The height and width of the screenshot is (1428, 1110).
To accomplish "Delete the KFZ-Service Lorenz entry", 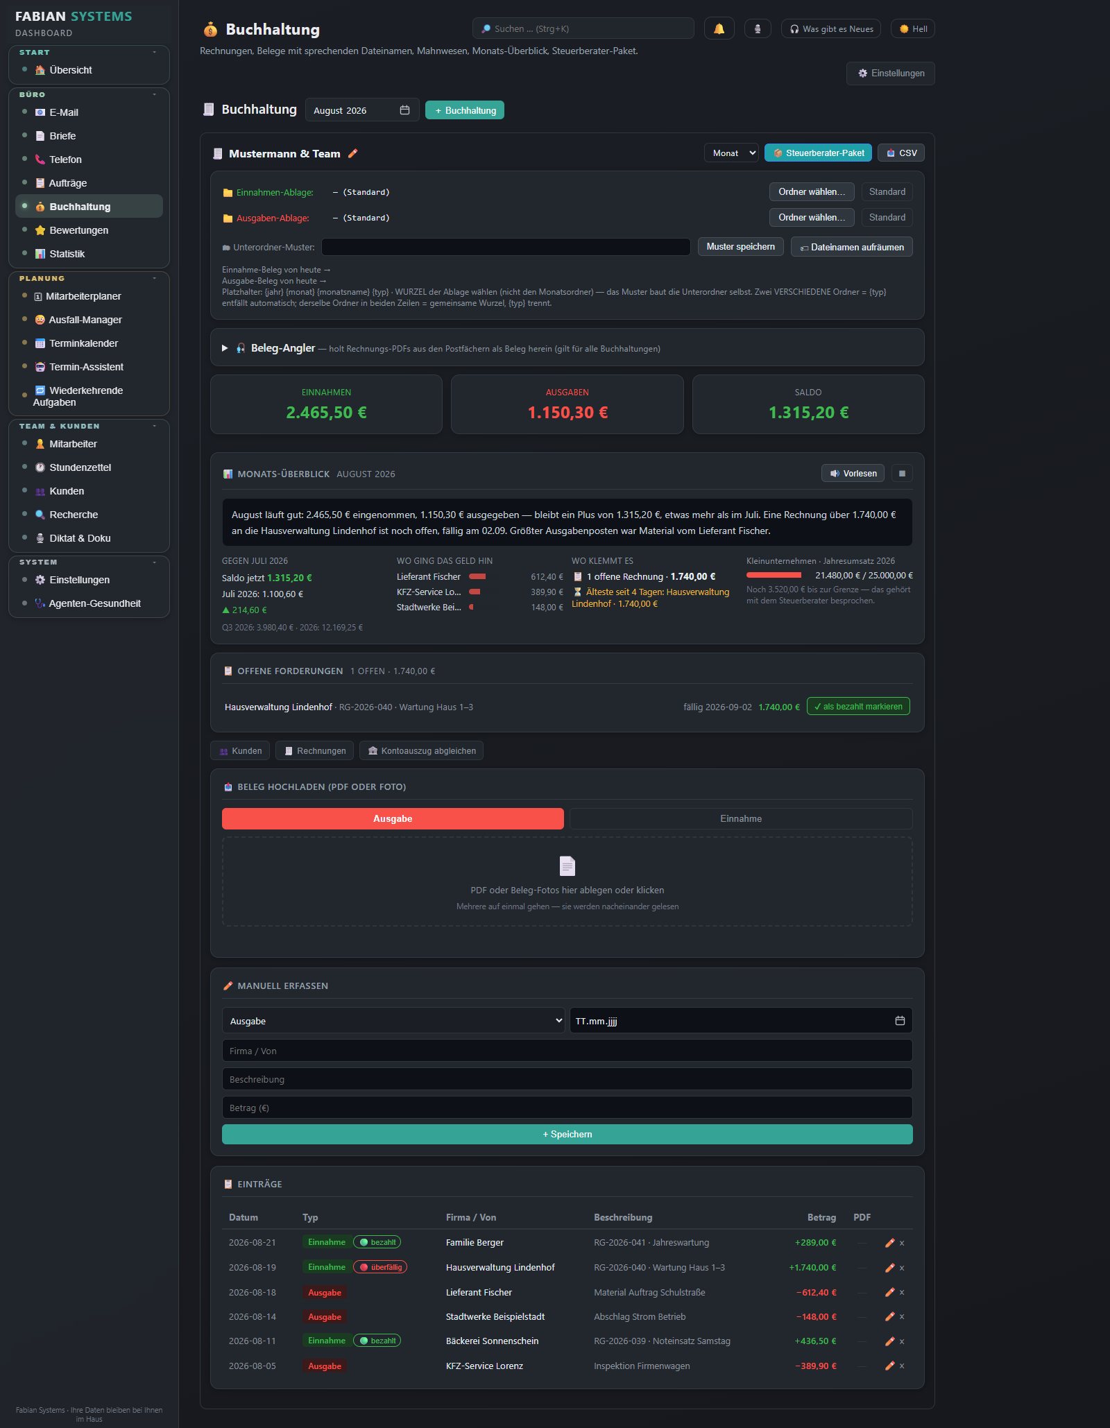I will [x=902, y=1366].
